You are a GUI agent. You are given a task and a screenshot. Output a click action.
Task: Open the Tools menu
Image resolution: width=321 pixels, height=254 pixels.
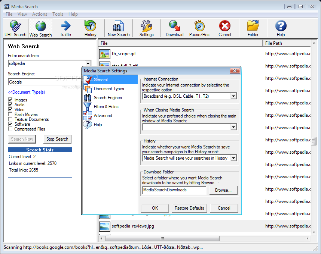[58, 14]
